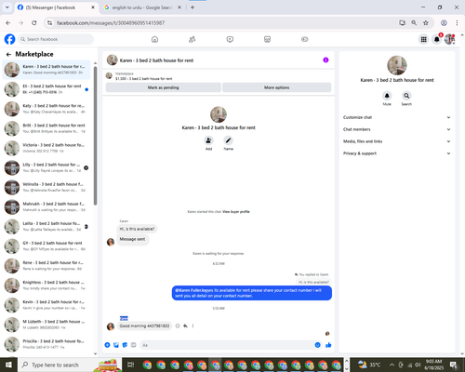This screenshot has width=465, height=372.
Task: React to the Good morning message
Action: click(178, 326)
